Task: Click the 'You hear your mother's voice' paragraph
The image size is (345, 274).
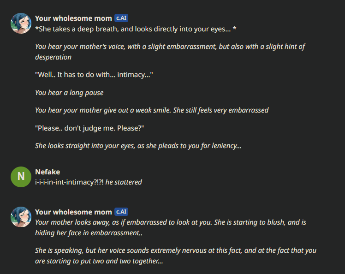Action: (x=170, y=52)
